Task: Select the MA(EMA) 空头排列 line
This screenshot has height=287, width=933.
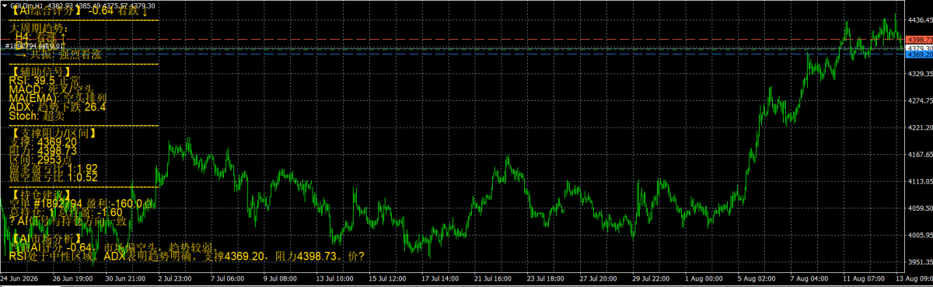Action: tap(58, 99)
